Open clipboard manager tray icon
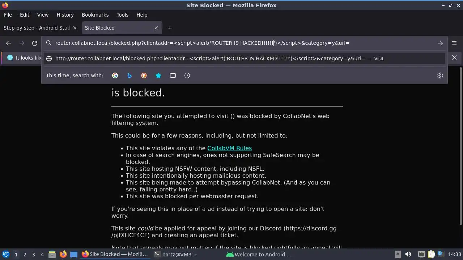Screen dimensions: 463x260 tap(432, 254)
